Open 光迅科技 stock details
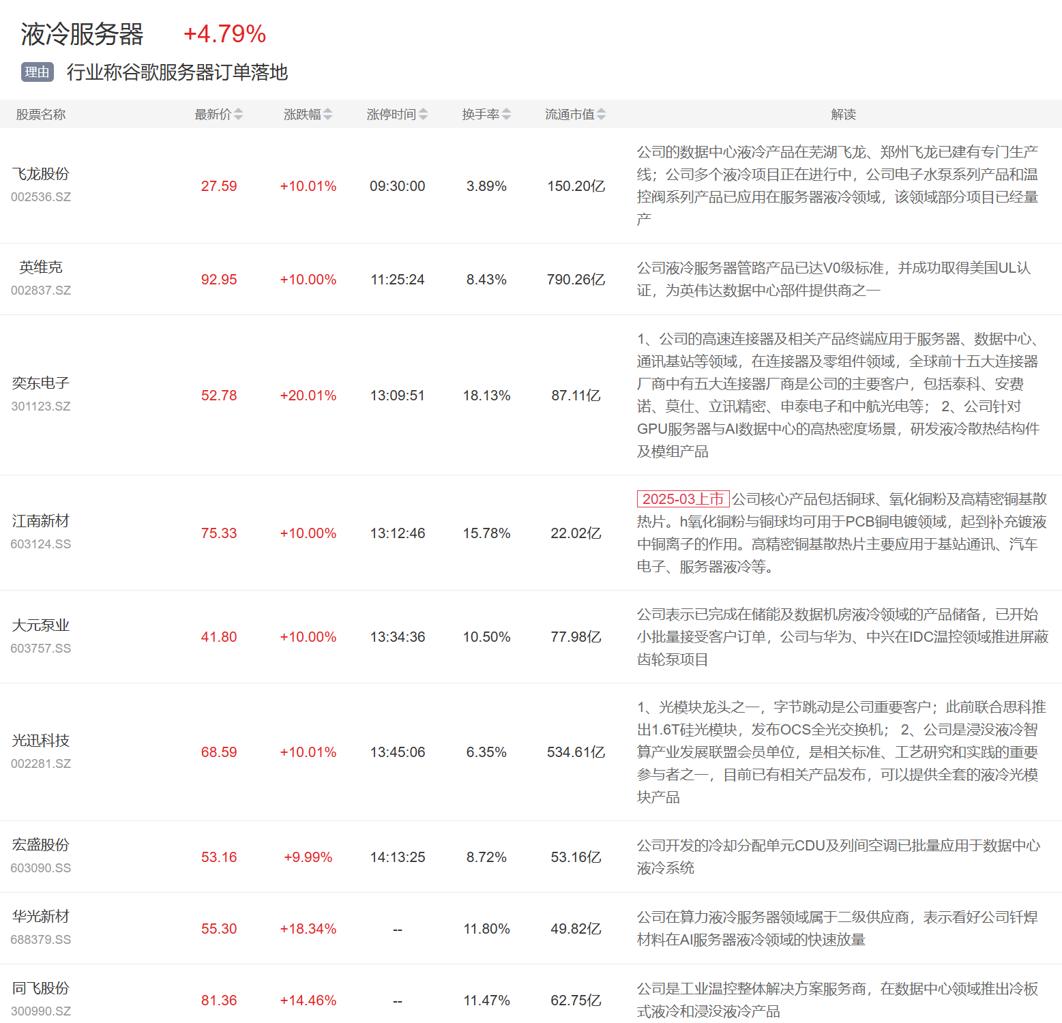 click(x=41, y=741)
